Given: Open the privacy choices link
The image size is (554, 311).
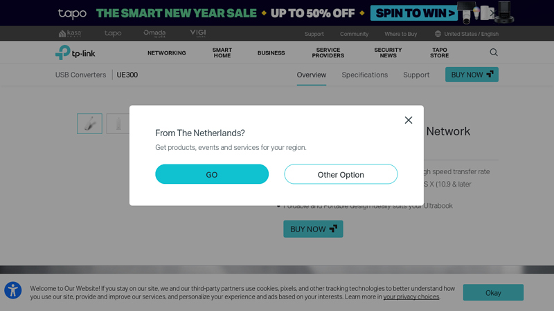Looking at the screenshot, I should tap(411, 297).
